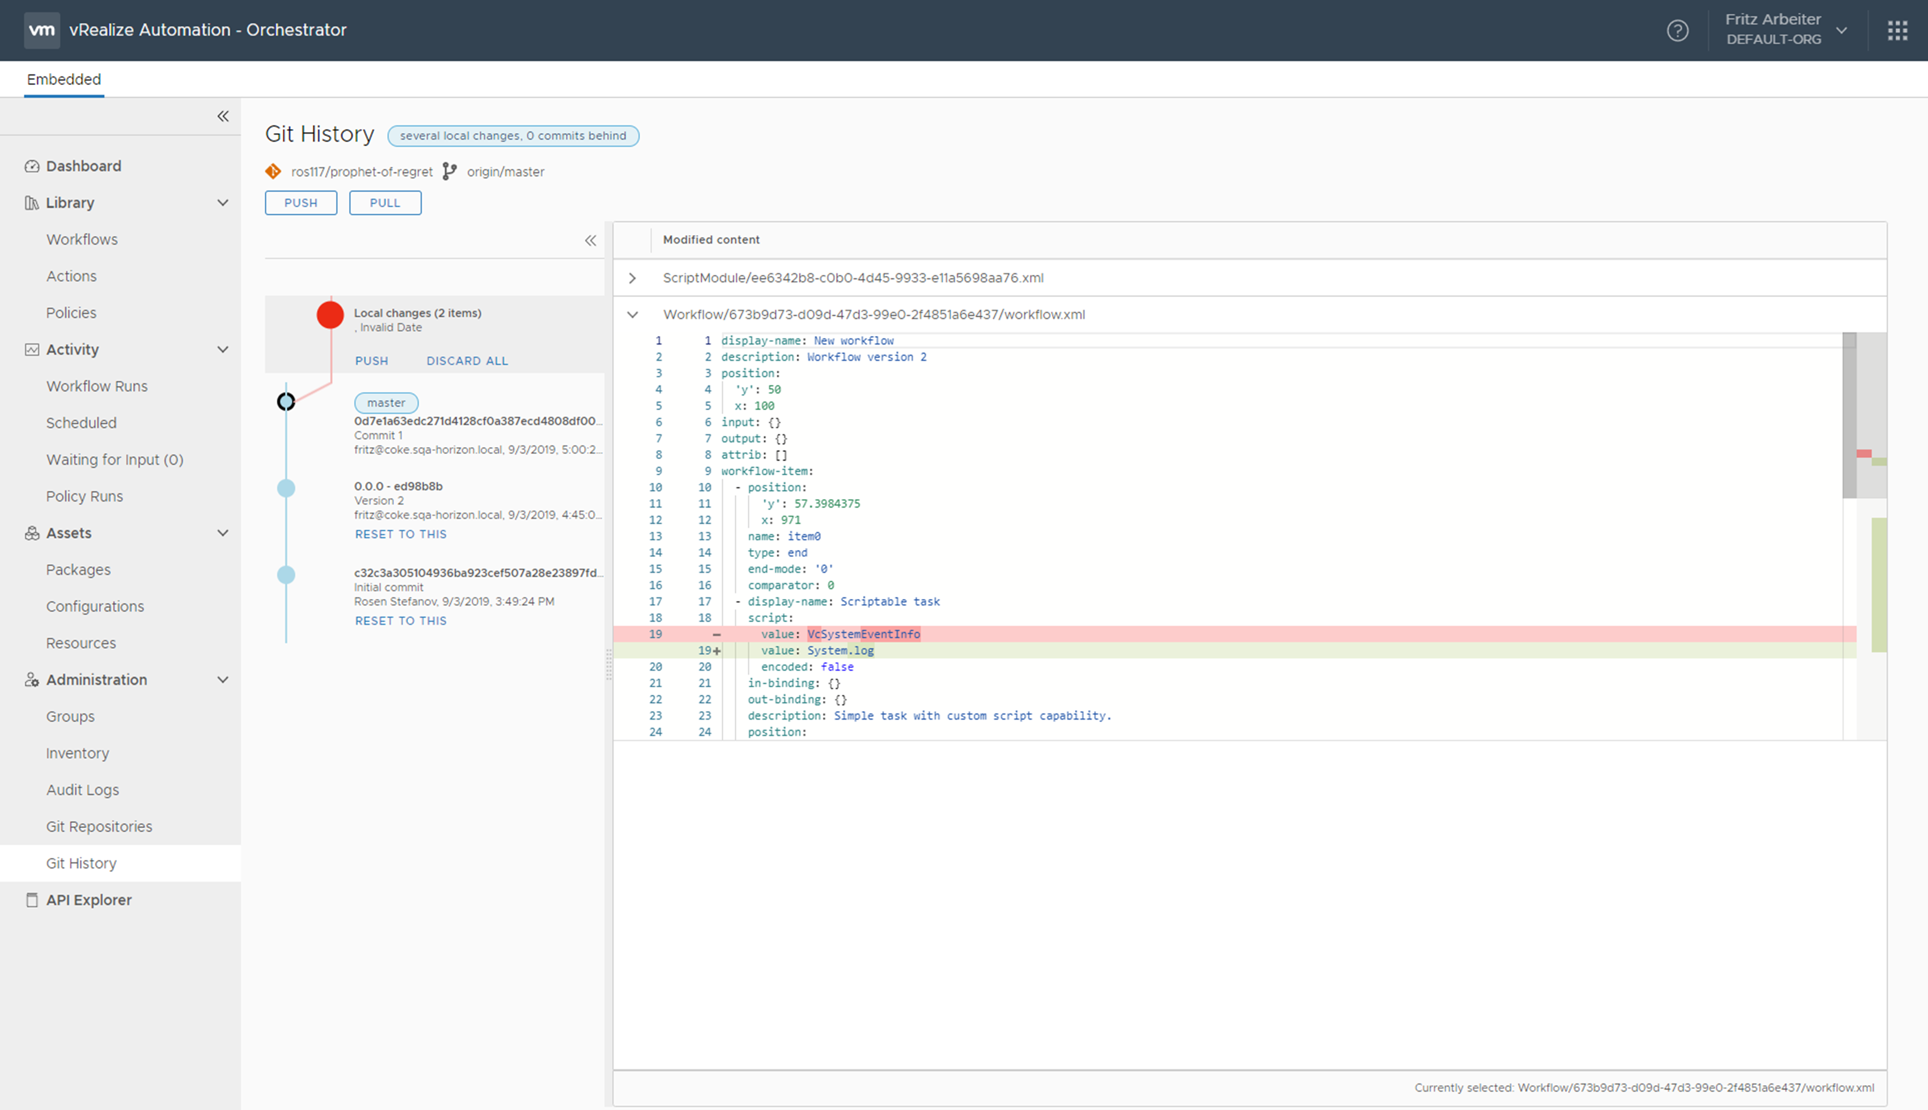Click RESET TO THIS on initial commit
The width and height of the screenshot is (1928, 1110).
pyautogui.click(x=401, y=620)
